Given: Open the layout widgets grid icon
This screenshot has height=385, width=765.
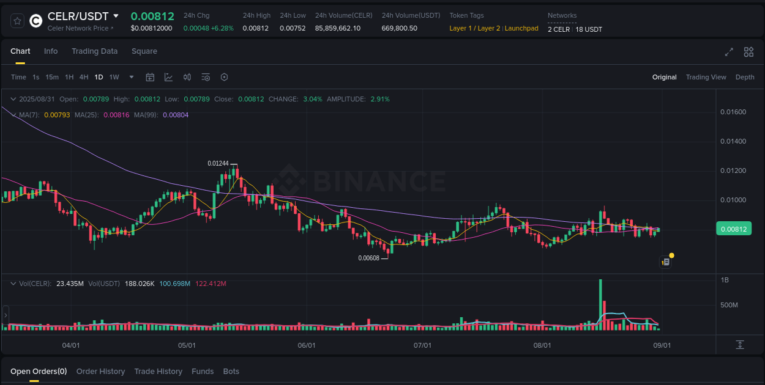Looking at the screenshot, I should (748, 53).
